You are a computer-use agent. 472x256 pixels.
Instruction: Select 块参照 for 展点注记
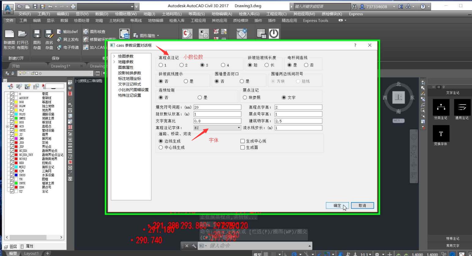click(245, 97)
